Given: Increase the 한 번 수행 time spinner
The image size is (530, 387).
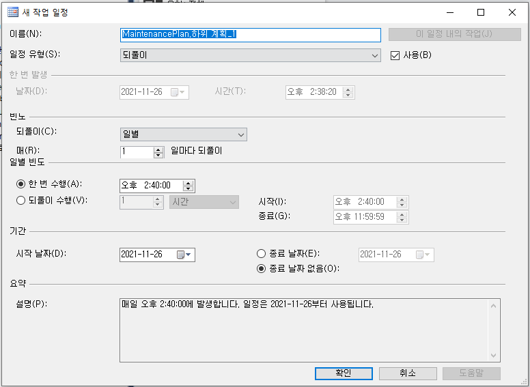Looking at the screenshot, I should 188,183.
